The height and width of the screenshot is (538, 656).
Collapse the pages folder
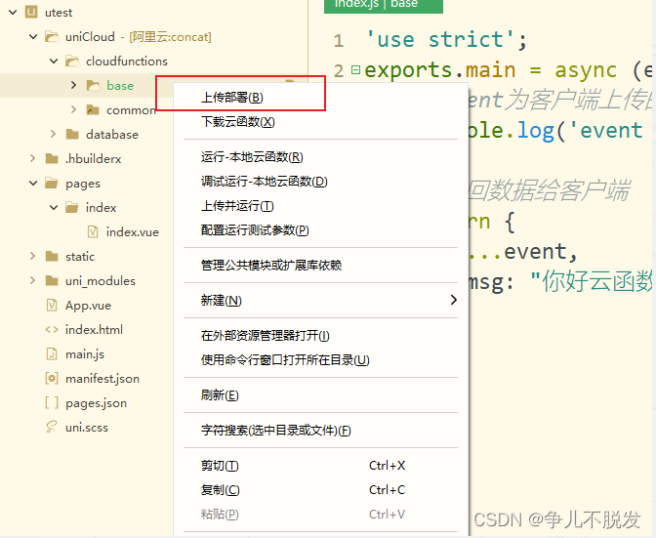click(33, 184)
